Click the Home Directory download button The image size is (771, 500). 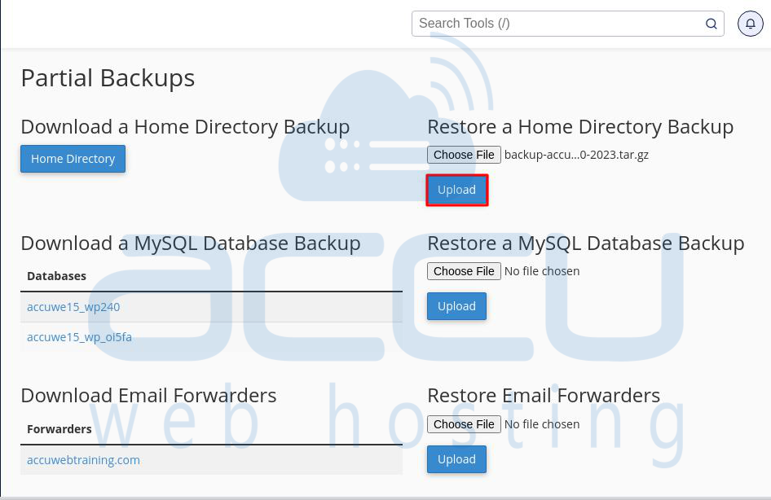pyautogui.click(x=73, y=159)
